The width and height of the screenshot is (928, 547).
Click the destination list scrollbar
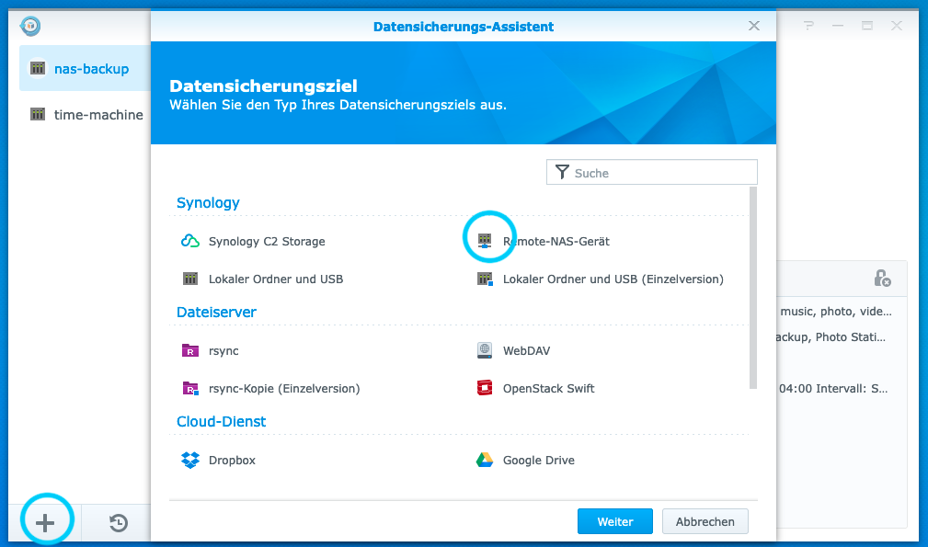coord(753,287)
